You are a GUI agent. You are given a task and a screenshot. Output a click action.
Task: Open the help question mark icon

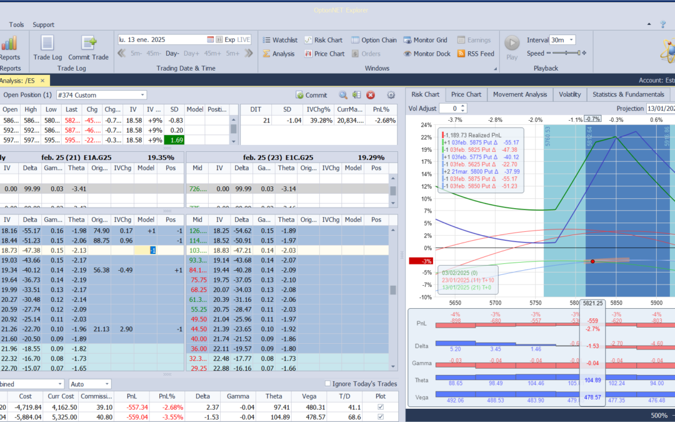pos(663,24)
